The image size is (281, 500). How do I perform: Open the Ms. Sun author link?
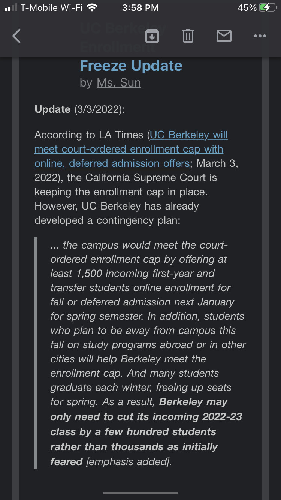pos(119,82)
